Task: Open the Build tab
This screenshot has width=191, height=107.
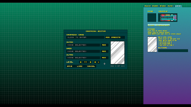Action: (147, 6)
